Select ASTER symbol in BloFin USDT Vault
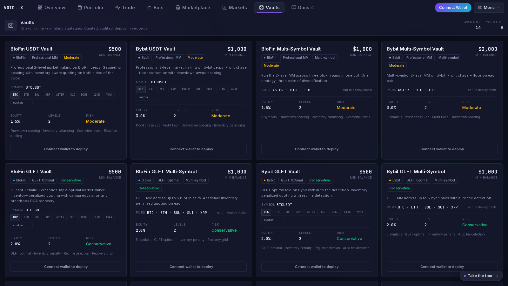Viewport: 508px width, 286px height. point(60,95)
